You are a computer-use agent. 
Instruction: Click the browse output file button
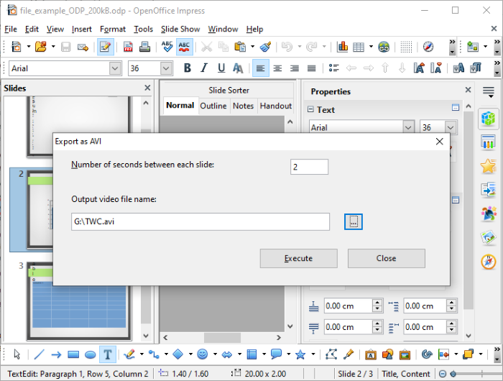[x=354, y=221]
